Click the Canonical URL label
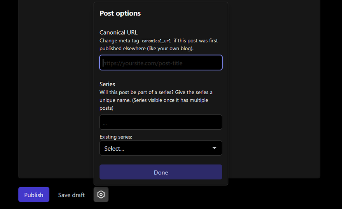 119,33
